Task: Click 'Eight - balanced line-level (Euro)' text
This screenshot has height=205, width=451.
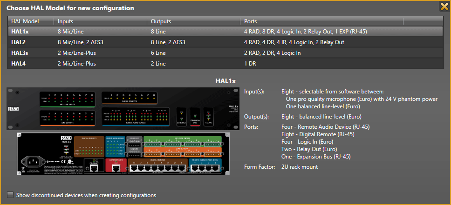Action: pos(321,117)
